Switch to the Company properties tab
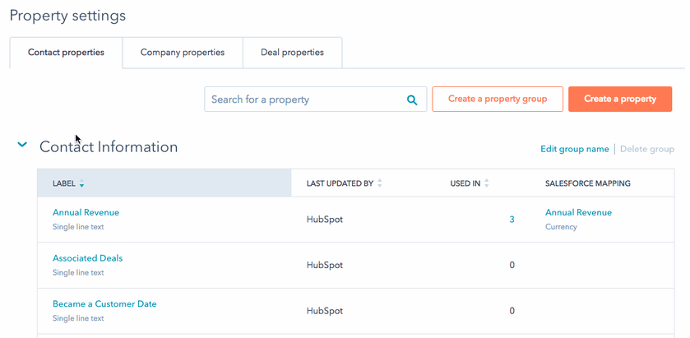 183,53
